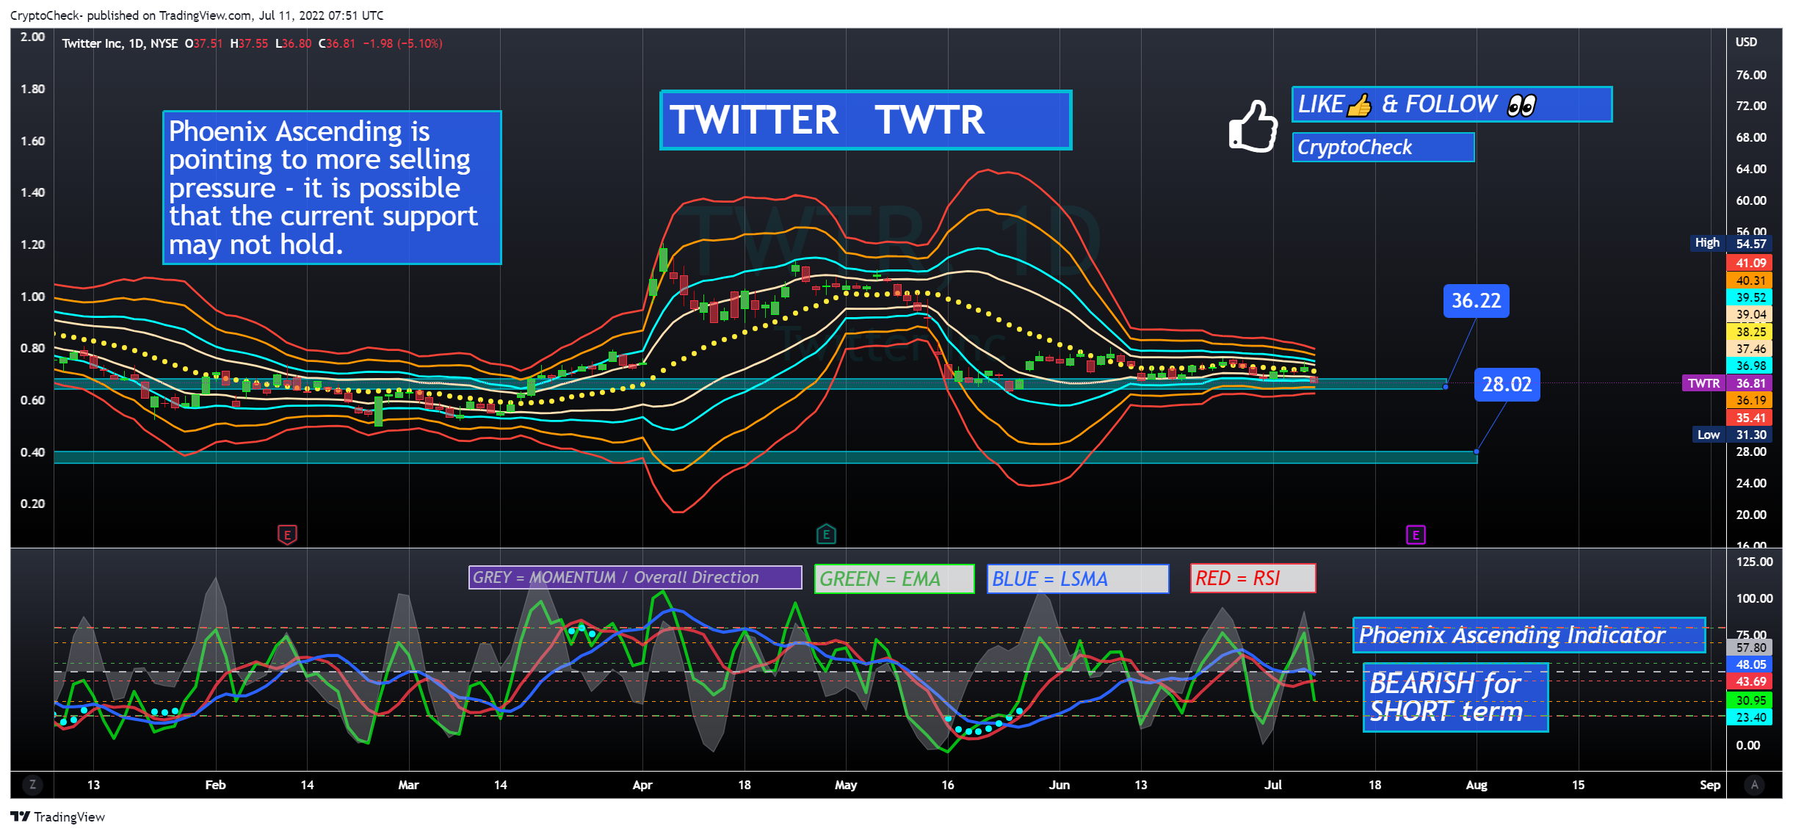Click the cyan 39.52 band value label
1793x834 pixels.
coord(1750,297)
